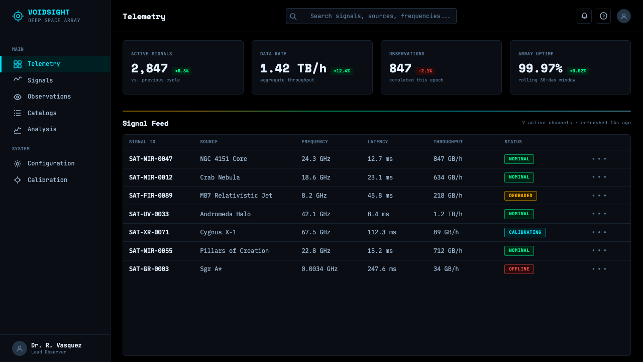This screenshot has width=643, height=362.
Task: Click throughput value 1.2 TB/h
Action: (x=448, y=214)
